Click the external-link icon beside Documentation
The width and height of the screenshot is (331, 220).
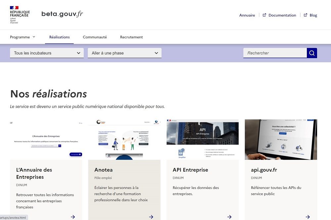pyautogui.click(x=264, y=15)
